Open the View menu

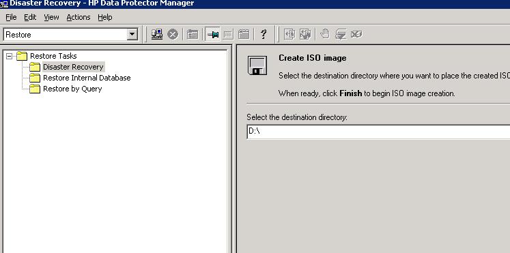[x=51, y=17]
